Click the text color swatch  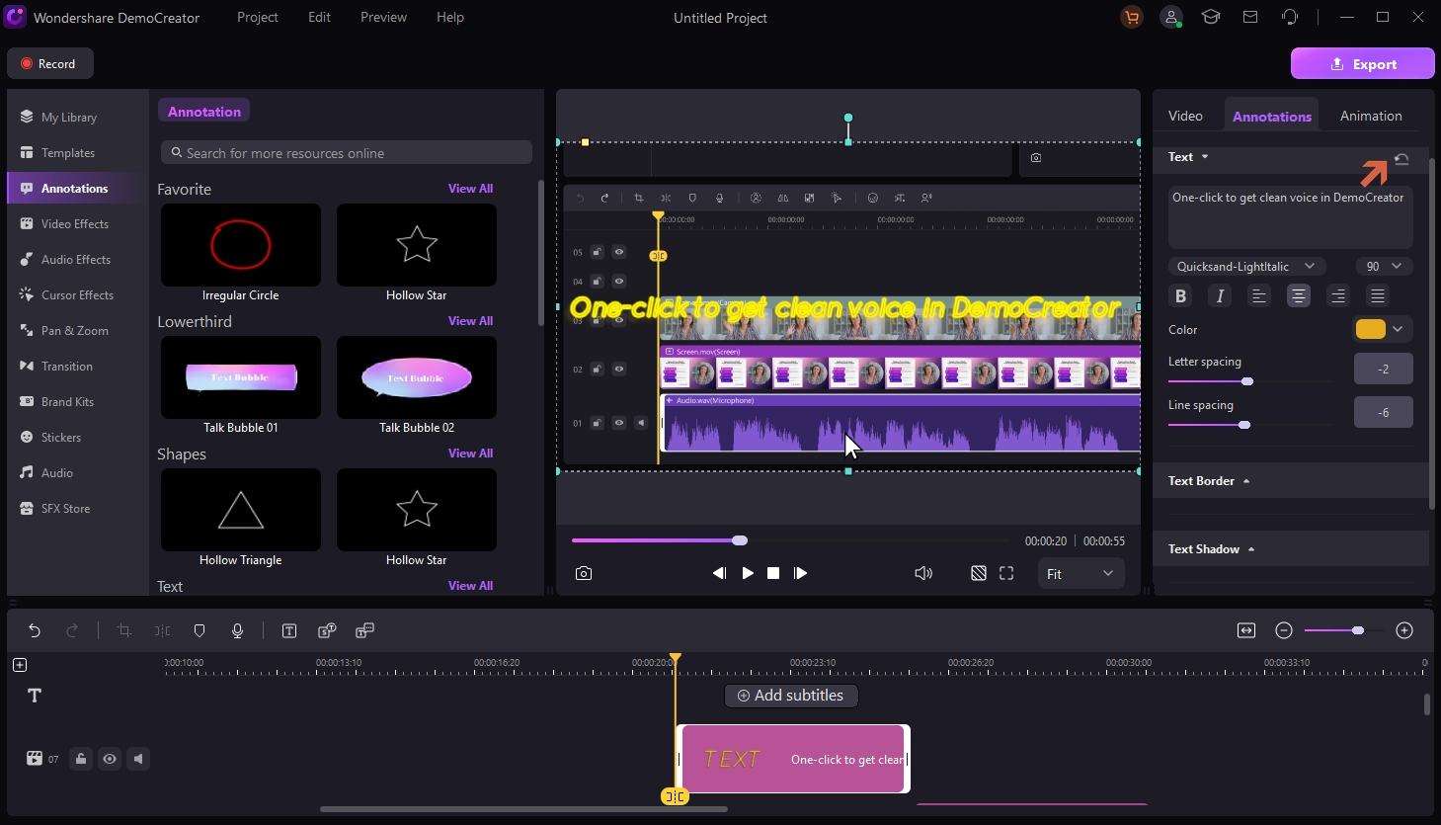pyautogui.click(x=1370, y=329)
